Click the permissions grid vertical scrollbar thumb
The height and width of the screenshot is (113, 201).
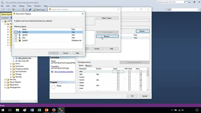[x=148, y=73]
